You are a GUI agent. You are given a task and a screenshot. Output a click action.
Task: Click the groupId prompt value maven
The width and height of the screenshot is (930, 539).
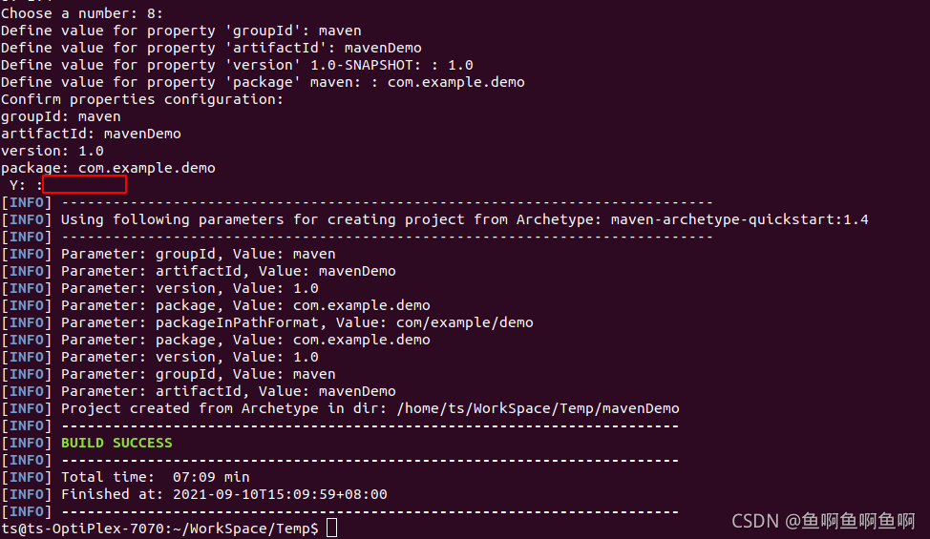pyautogui.click(x=340, y=31)
